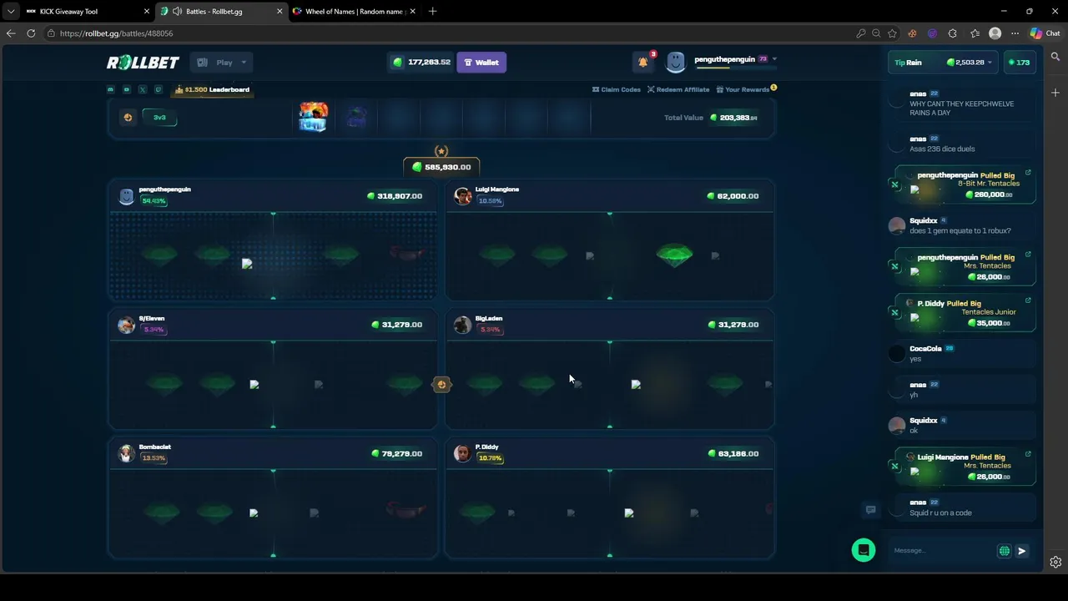Click the browser address bar URL
This screenshot has width=1068, height=601.
[x=117, y=33]
